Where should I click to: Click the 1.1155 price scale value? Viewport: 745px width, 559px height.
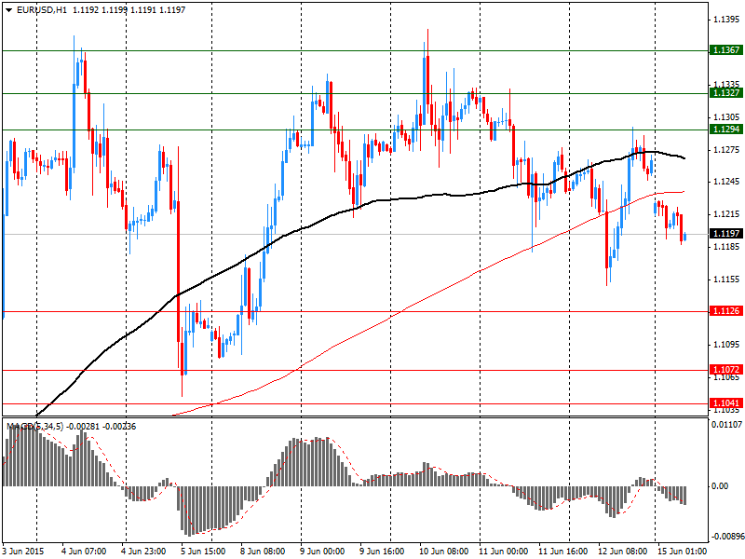coord(726,279)
